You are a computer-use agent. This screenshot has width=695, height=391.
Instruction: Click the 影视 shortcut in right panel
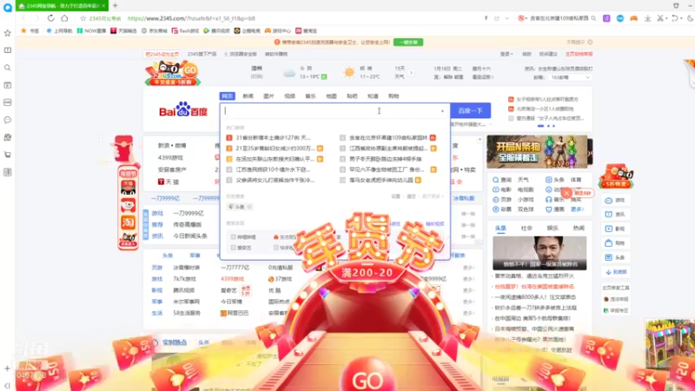point(616,229)
